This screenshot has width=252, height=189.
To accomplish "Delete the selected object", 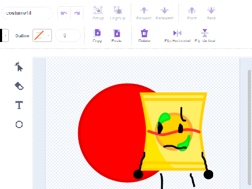I will click(x=144, y=36).
